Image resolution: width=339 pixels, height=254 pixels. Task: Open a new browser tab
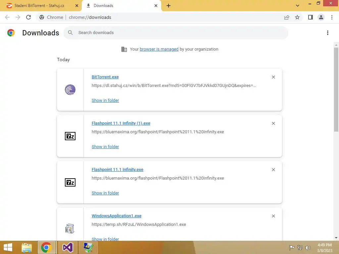[169, 6]
